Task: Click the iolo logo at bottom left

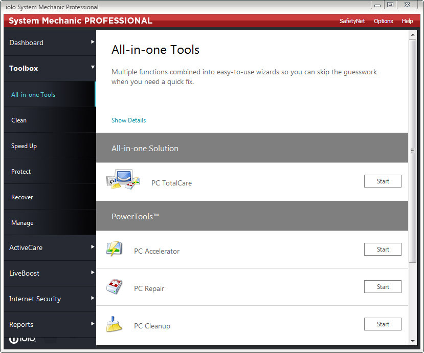Action: (x=22, y=339)
